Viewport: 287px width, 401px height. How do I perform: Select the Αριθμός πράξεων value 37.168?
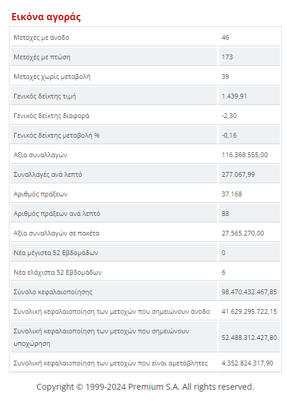(x=231, y=194)
